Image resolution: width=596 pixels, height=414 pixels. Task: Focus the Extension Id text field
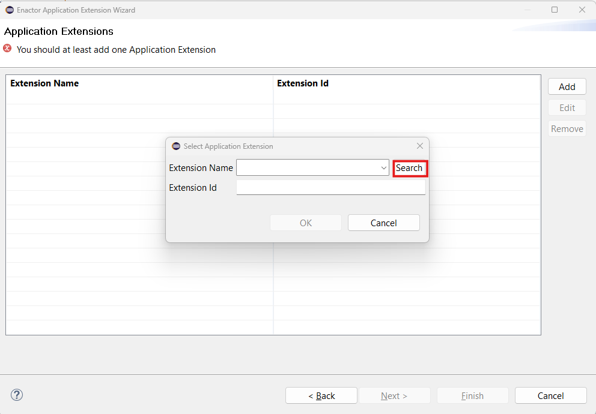click(330, 187)
